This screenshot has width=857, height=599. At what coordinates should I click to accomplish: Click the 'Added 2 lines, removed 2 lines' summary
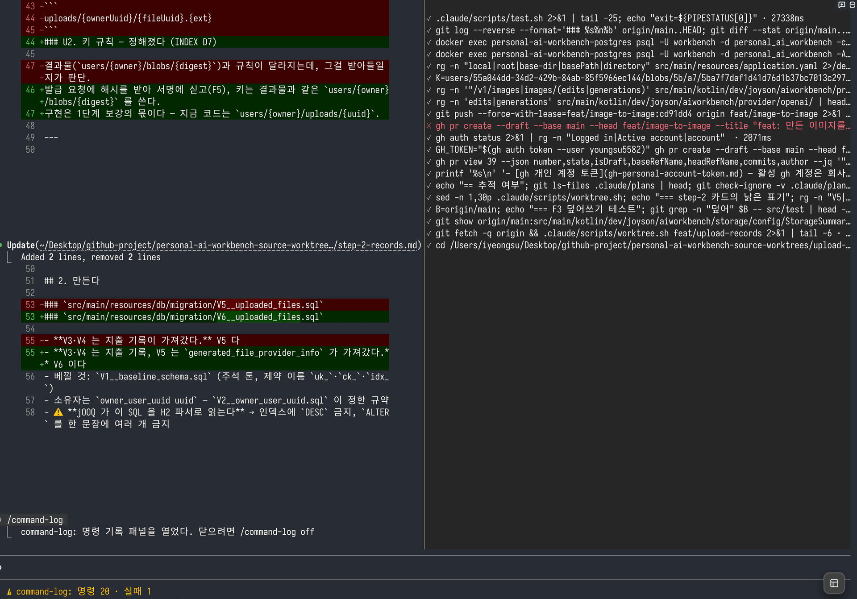point(91,257)
